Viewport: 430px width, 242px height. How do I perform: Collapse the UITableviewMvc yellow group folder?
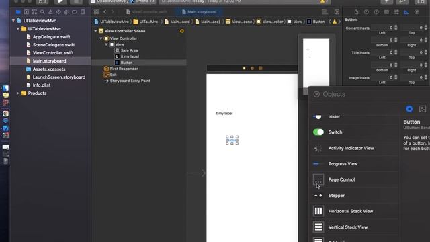coord(18,28)
